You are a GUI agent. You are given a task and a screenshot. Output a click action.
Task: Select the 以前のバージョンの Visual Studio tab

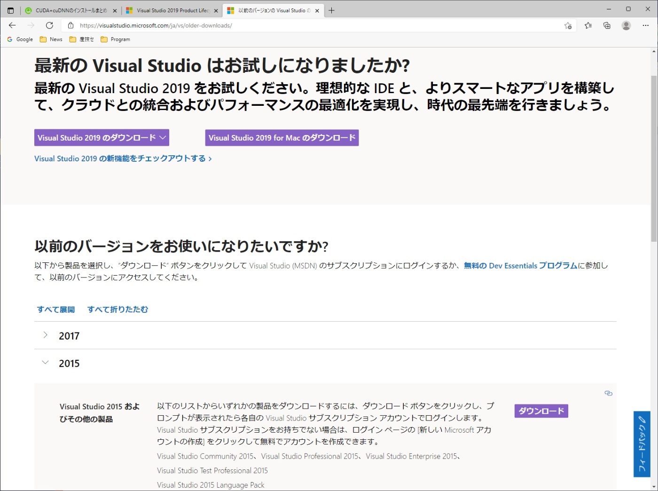[x=273, y=10]
